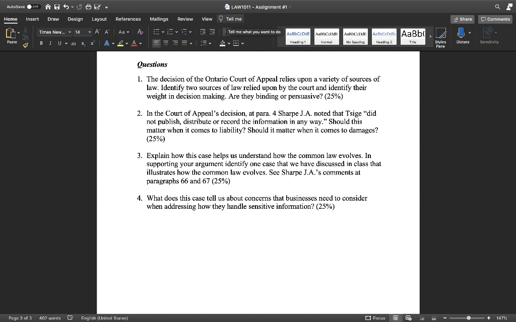Toggle Superscript formatting

pyautogui.click(x=93, y=43)
